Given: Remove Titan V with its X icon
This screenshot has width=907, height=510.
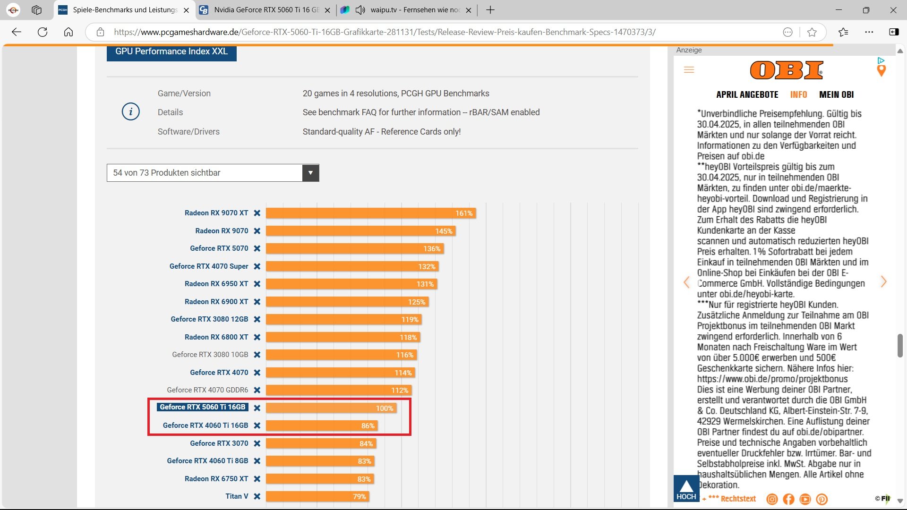Looking at the screenshot, I should (257, 496).
